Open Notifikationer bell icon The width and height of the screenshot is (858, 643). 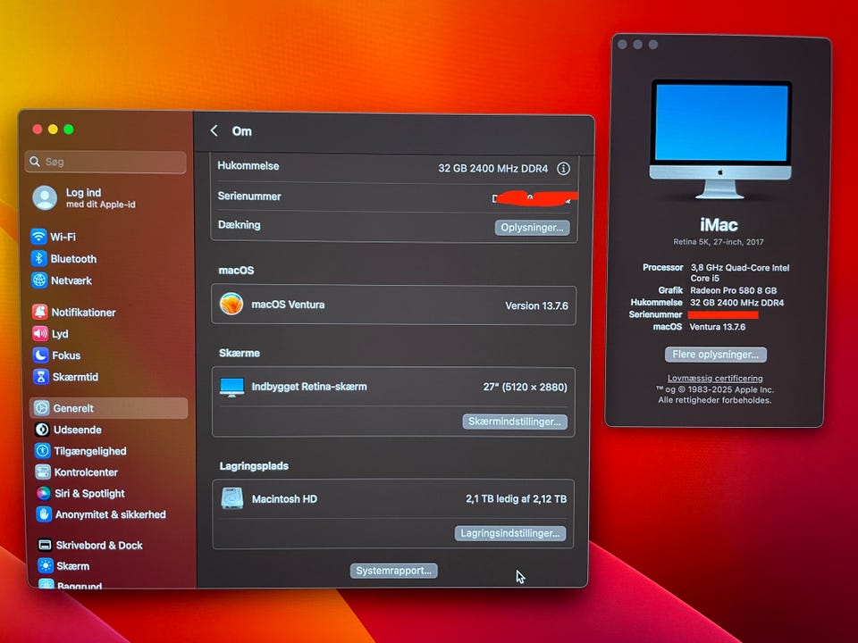click(40, 312)
